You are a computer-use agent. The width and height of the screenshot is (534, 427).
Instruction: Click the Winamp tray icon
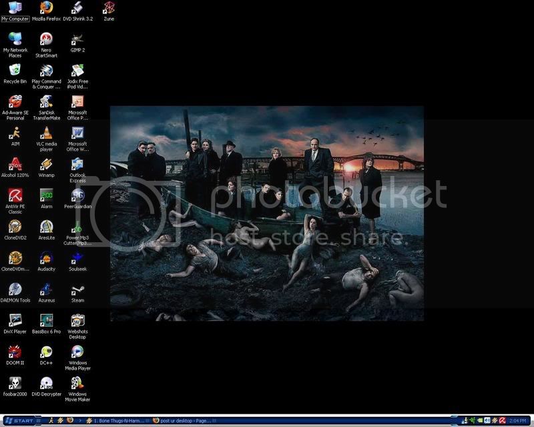[x=495, y=421]
